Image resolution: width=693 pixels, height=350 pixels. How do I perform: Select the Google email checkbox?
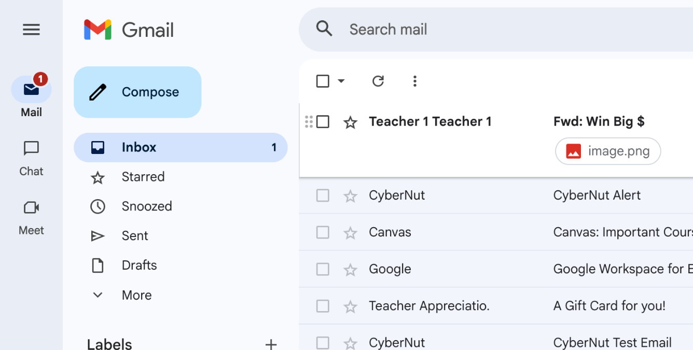tap(323, 269)
